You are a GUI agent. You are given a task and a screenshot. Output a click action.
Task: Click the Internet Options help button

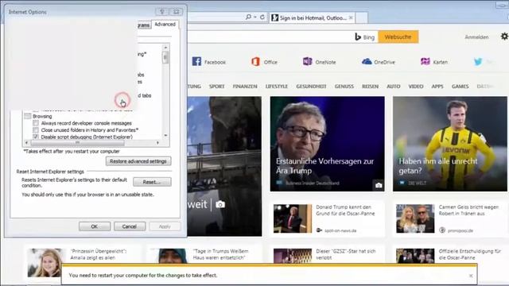tap(161, 12)
